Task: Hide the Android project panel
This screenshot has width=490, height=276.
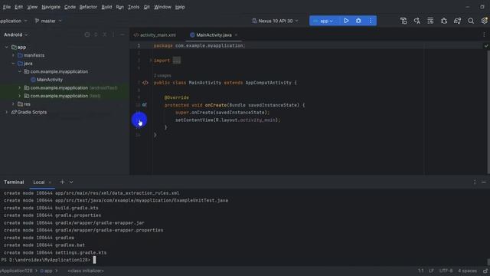Action: [122, 34]
